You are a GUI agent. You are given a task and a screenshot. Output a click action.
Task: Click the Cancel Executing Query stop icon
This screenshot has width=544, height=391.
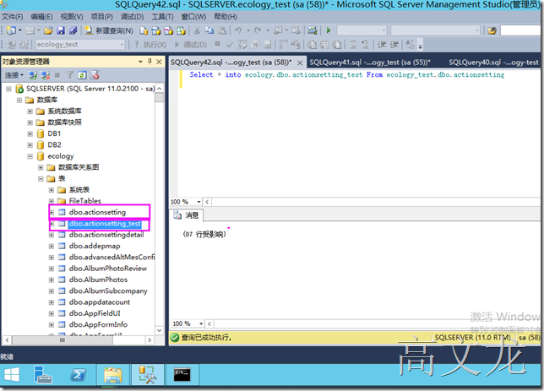click(217, 44)
